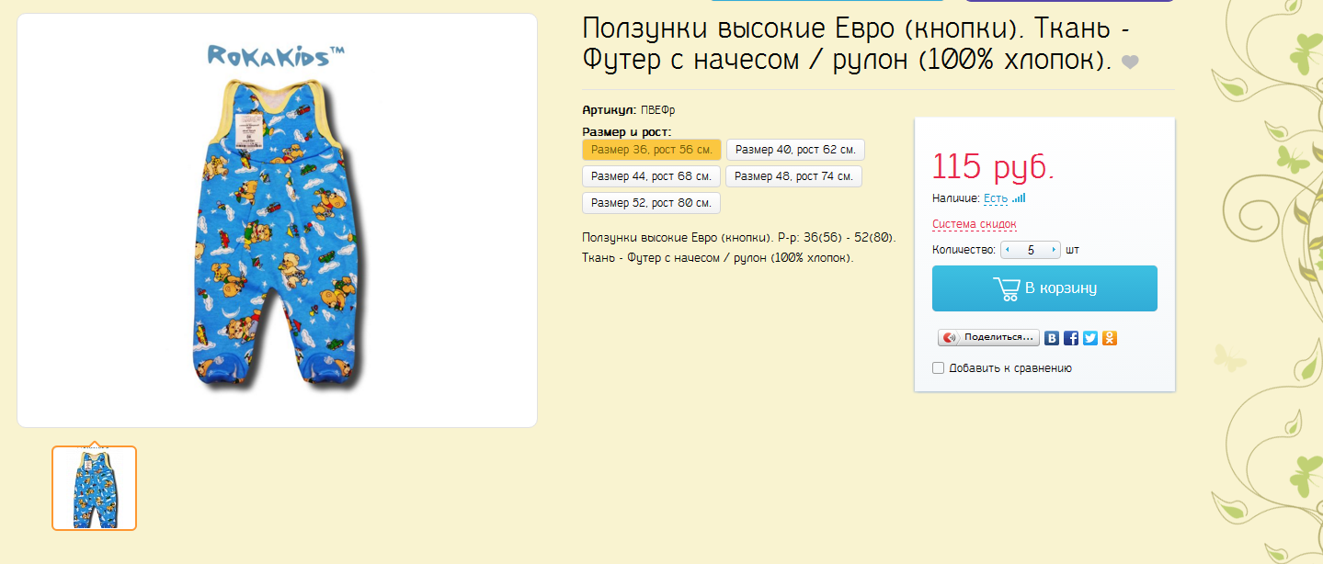Click the availability signal bars icon
The image size is (1323, 564).
(1019, 197)
